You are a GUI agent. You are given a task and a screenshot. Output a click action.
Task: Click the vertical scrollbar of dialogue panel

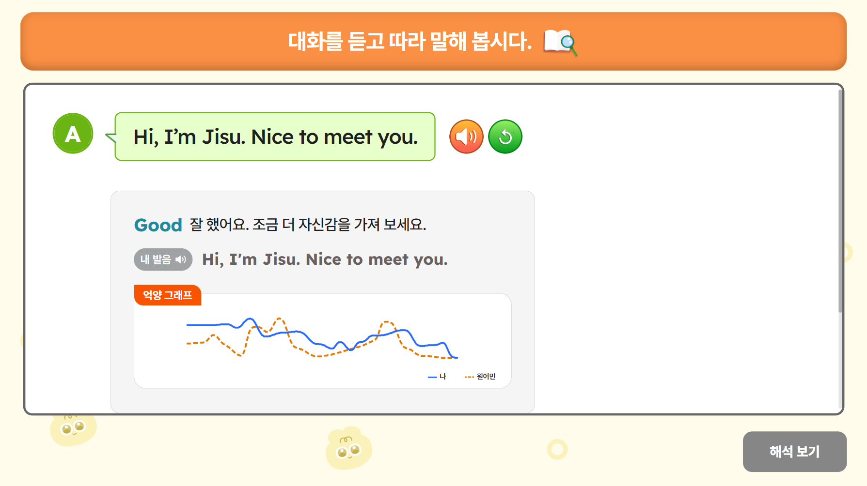tap(840, 201)
